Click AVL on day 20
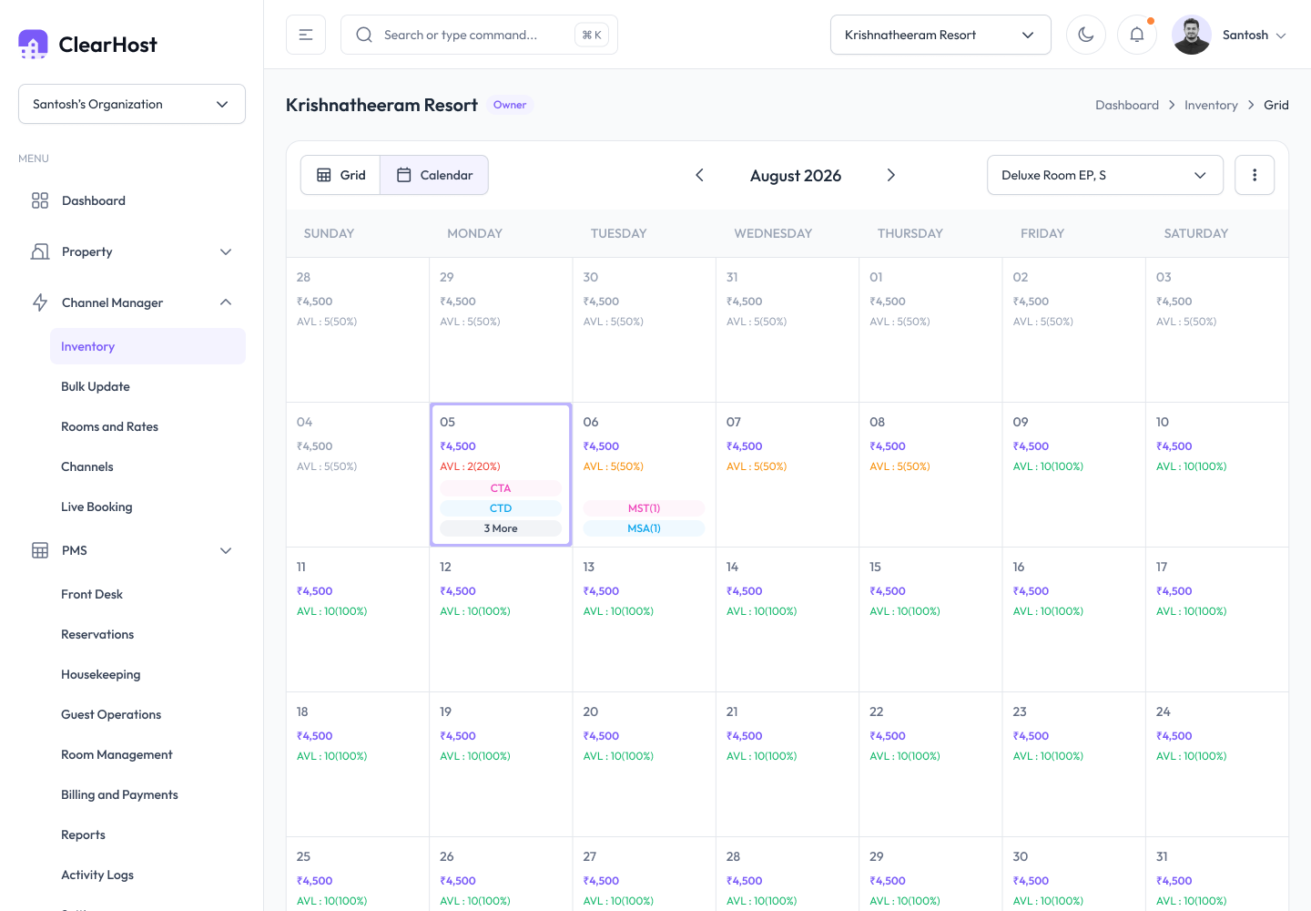1311x911 pixels. 618,756
